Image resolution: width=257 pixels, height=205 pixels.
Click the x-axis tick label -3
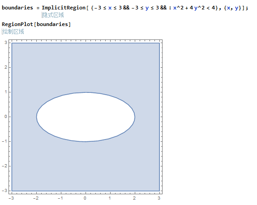pyautogui.click(x=11, y=198)
